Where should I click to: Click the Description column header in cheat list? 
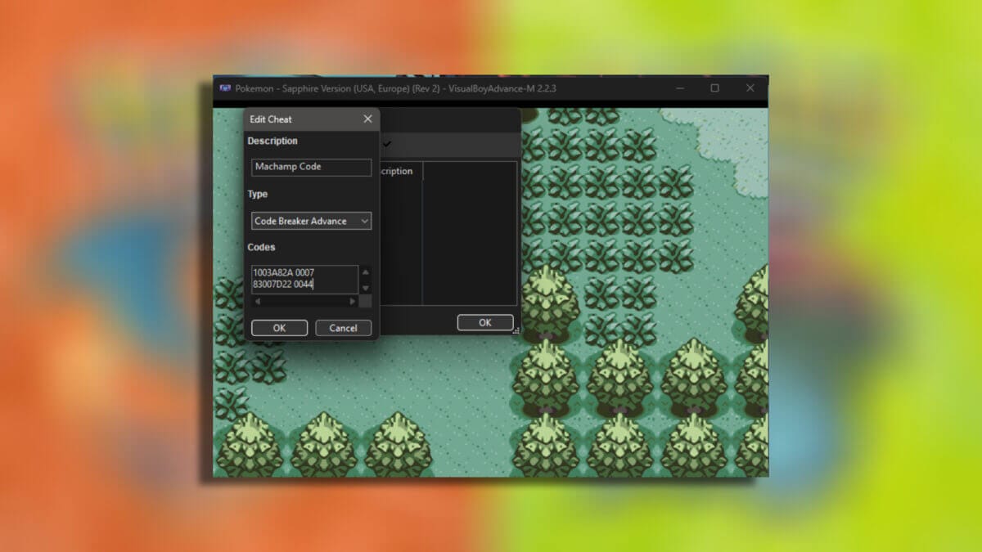coord(399,172)
